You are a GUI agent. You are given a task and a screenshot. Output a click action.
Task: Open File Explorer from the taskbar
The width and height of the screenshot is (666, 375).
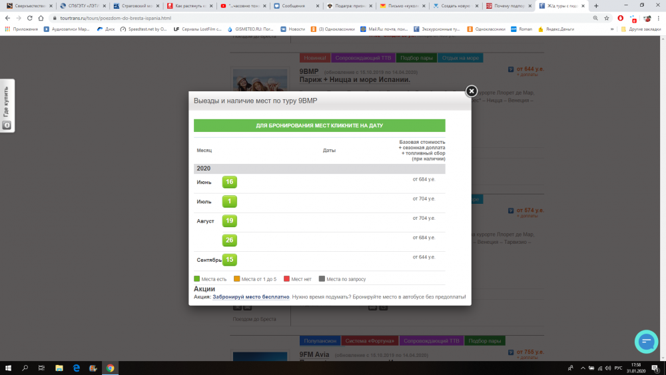point(59,368)
